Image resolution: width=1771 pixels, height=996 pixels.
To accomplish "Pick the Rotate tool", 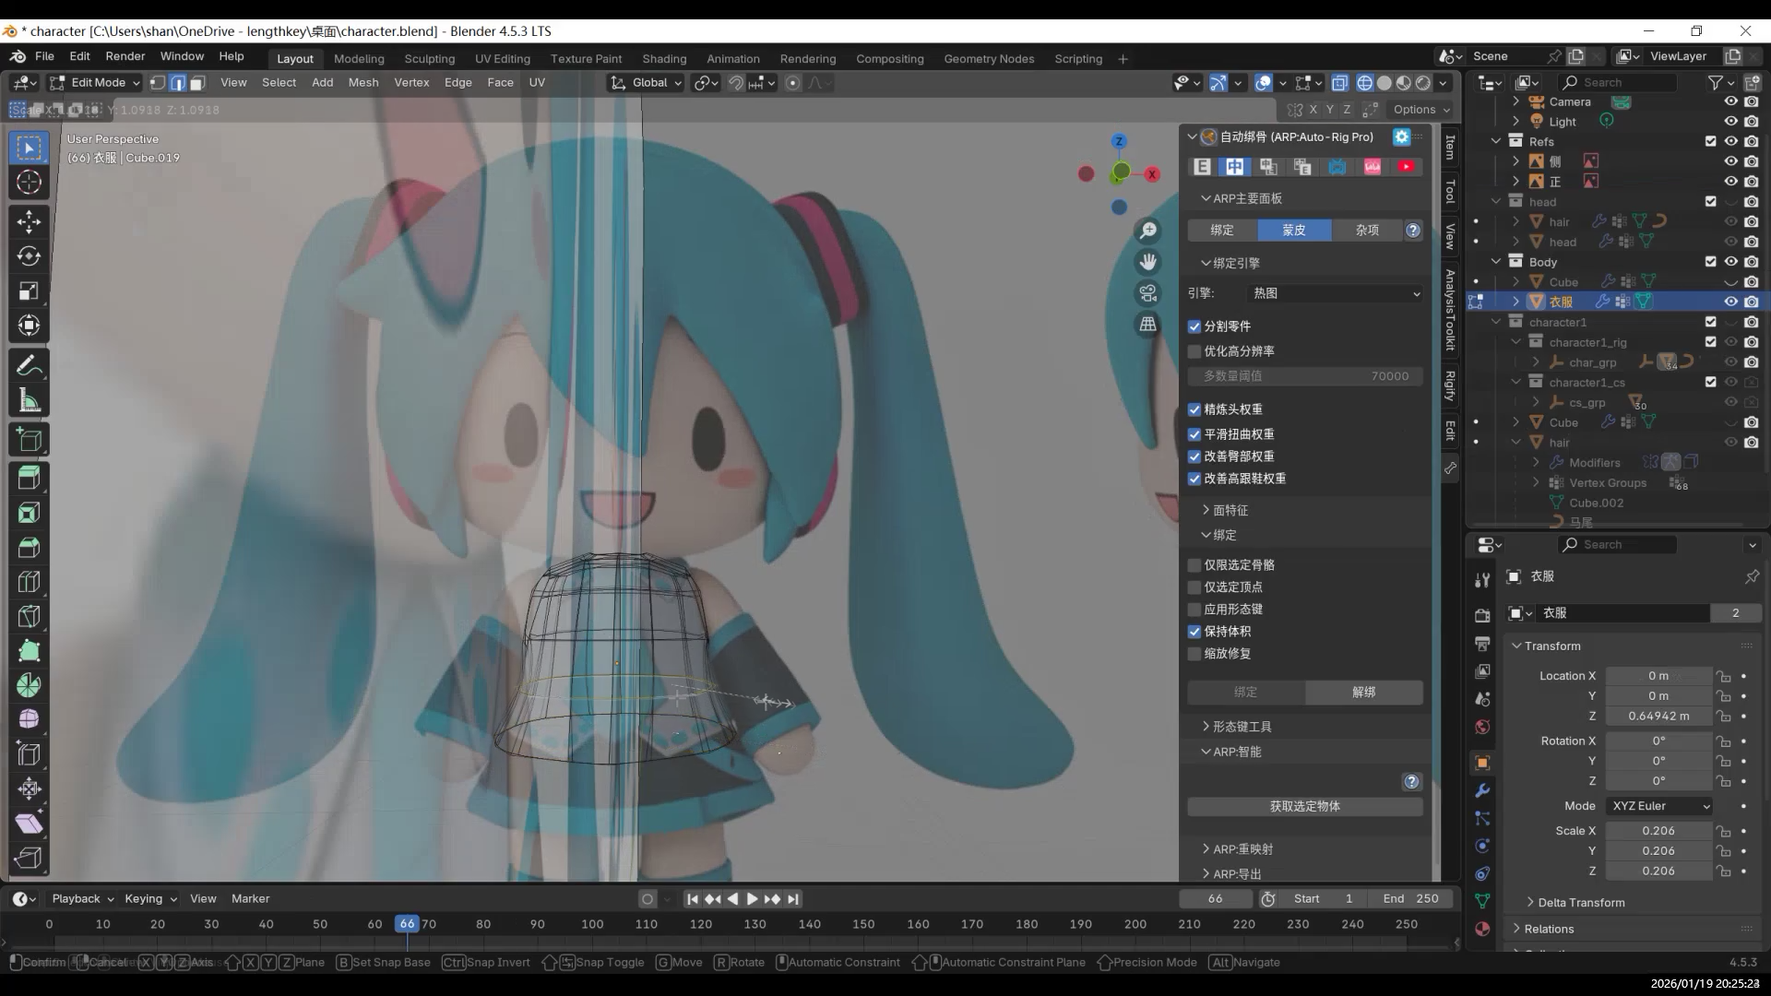I will click(29, 255).
